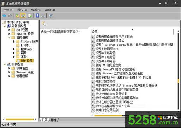Open the Help toolbar icon

[x=37, y=16]
